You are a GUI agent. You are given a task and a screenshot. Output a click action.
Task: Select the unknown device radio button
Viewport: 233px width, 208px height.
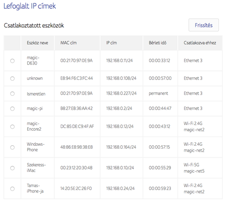pyautogui.click(x=12, y=79)
